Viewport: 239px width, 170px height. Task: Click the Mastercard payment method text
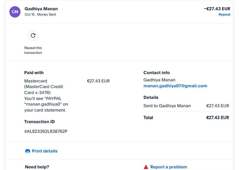tap(36, 81)
